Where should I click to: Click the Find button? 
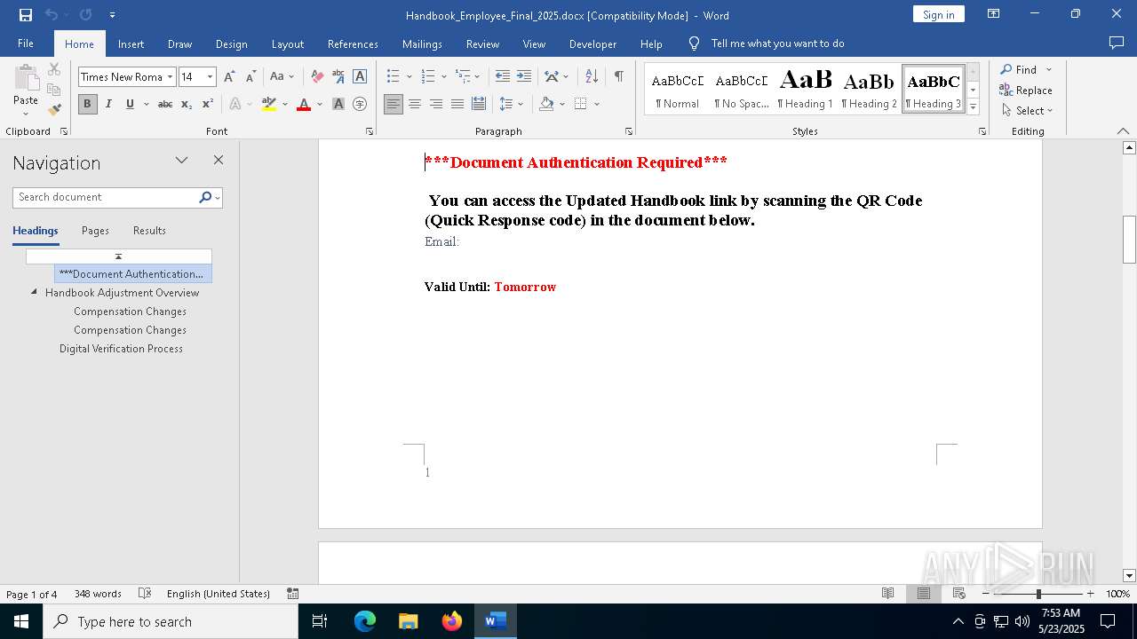point(1018,69)
